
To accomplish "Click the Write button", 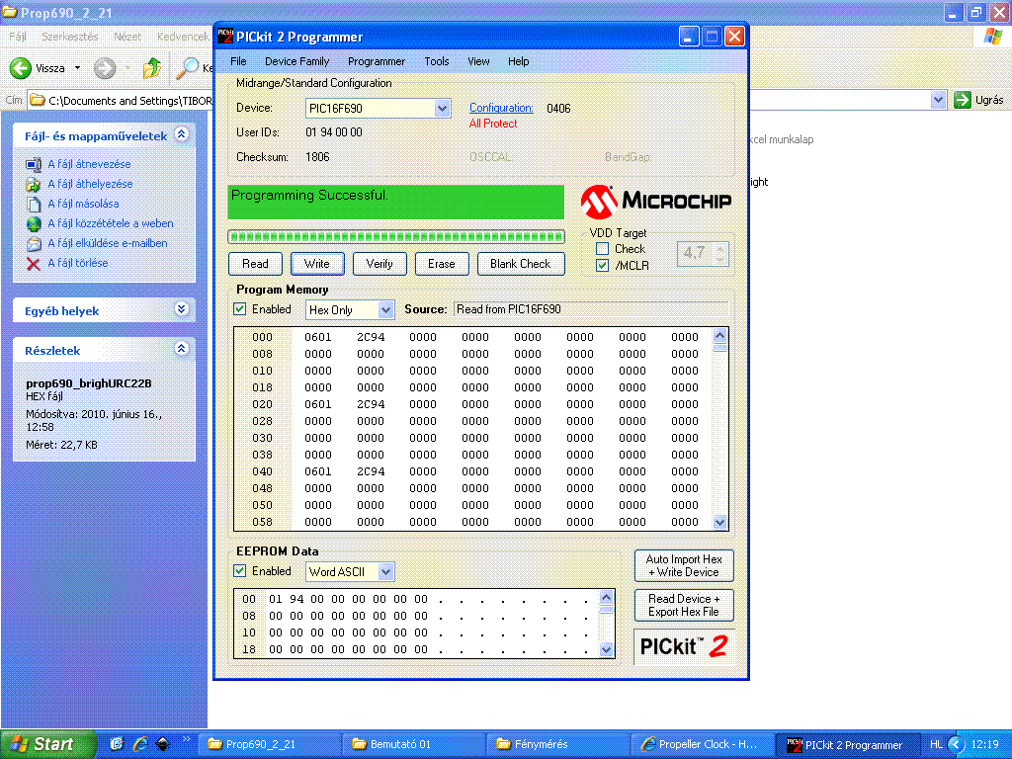I will click(317, 263).
